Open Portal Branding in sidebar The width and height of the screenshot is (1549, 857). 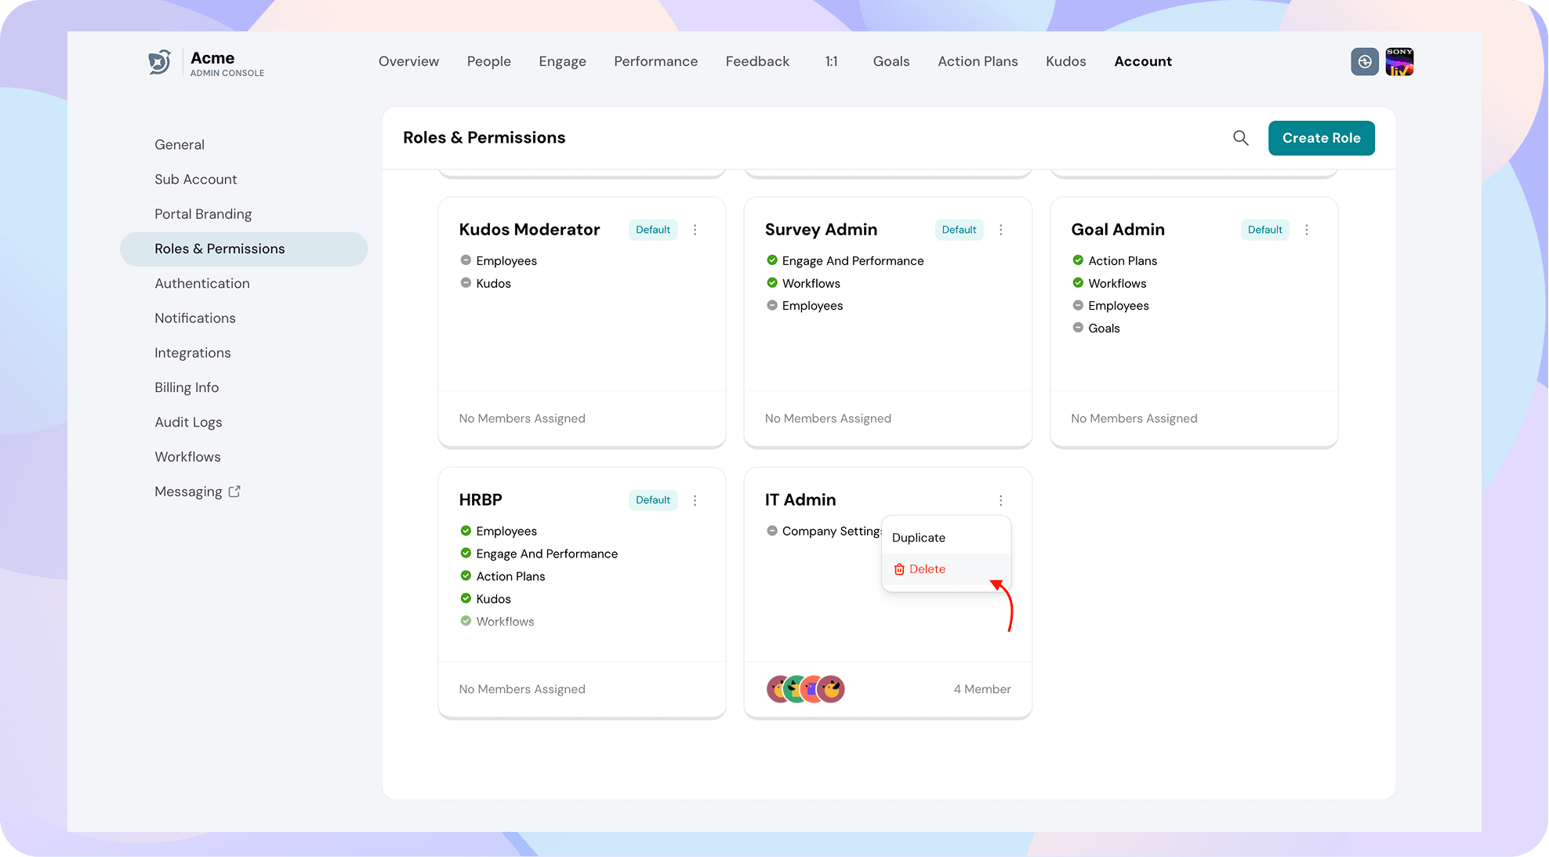(203, 214)
